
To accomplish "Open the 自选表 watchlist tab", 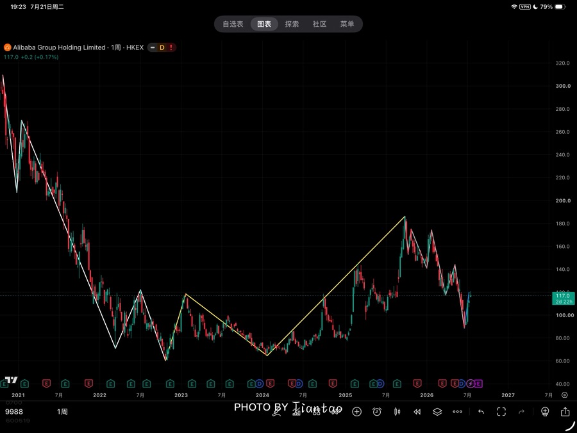I will tap(233, 24).
